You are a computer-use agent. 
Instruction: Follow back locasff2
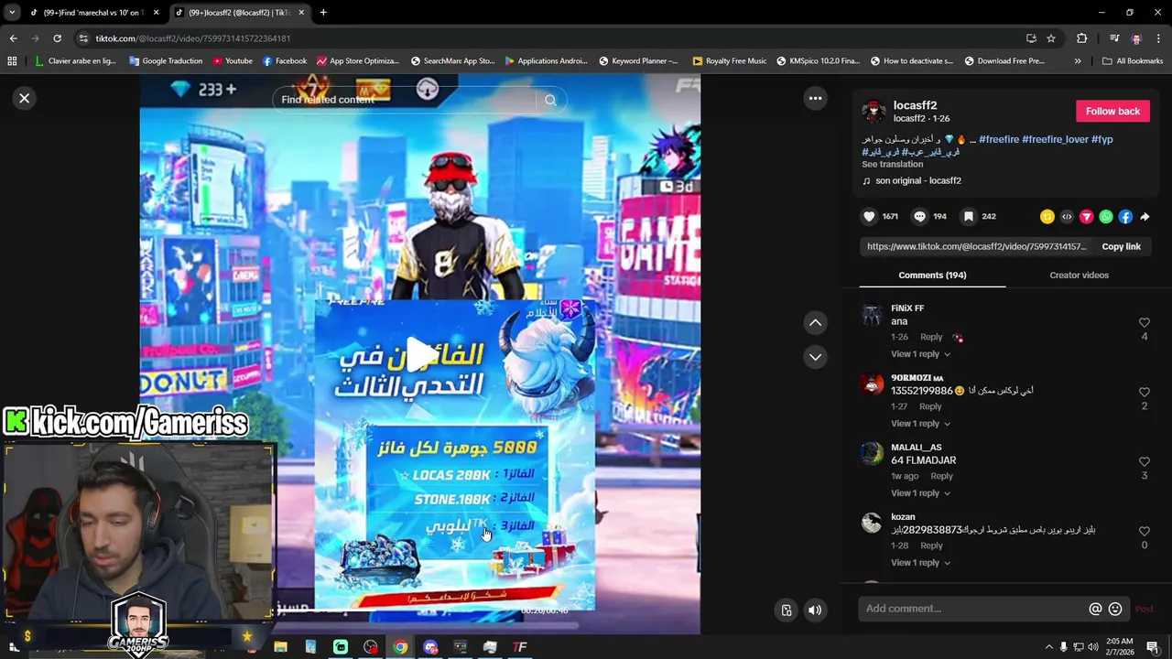point(1112,111)
